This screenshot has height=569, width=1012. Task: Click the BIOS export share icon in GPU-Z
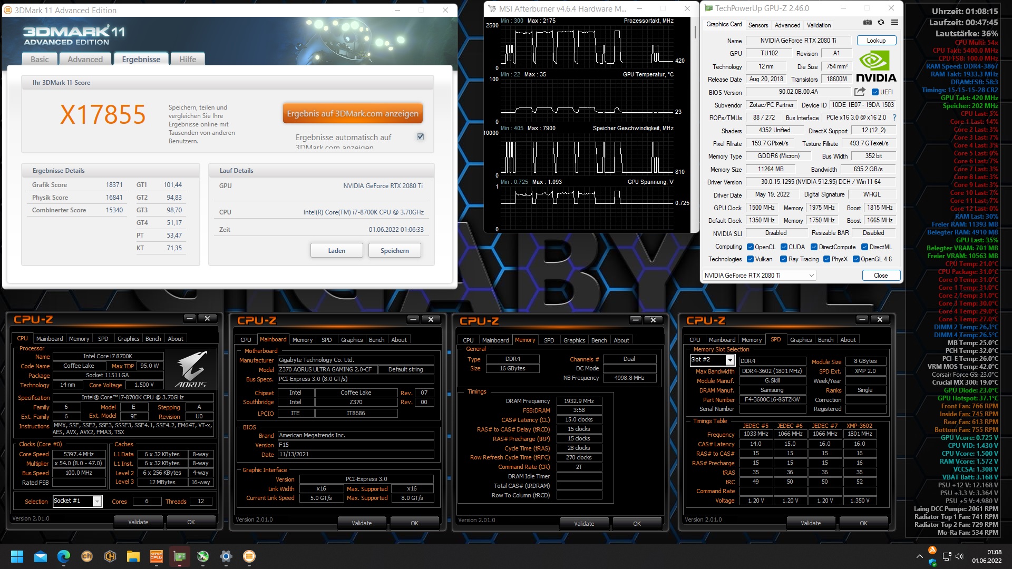(860, 92)
